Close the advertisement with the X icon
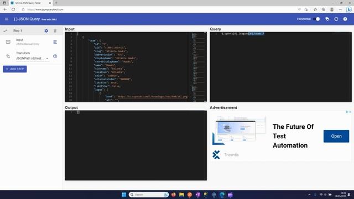 (350, 112)
